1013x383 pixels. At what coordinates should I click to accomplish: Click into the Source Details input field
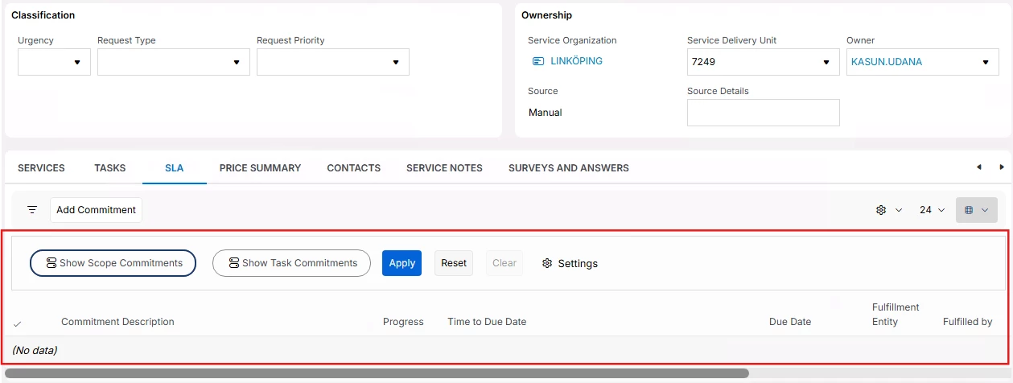point(764,113)
